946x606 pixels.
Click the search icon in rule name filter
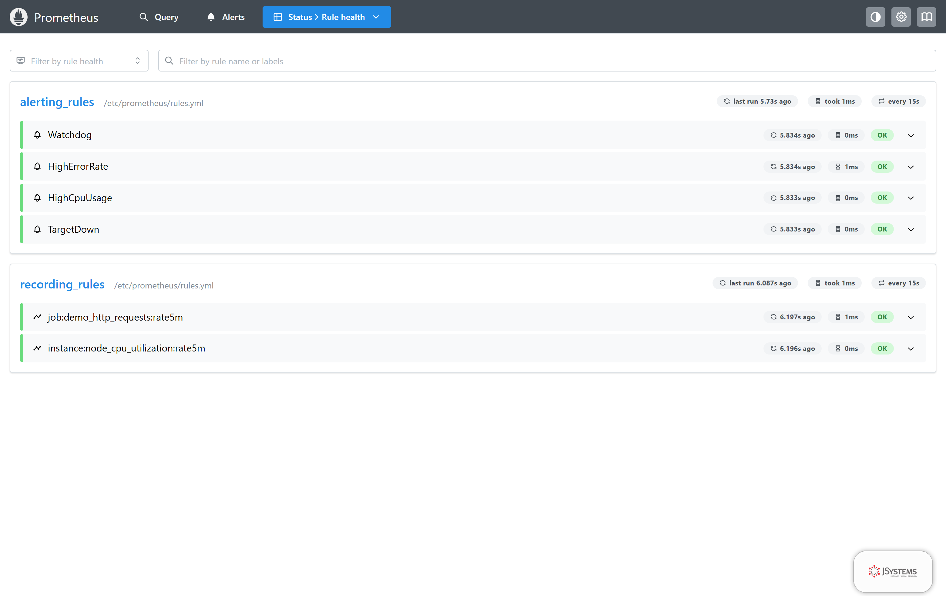169,61
